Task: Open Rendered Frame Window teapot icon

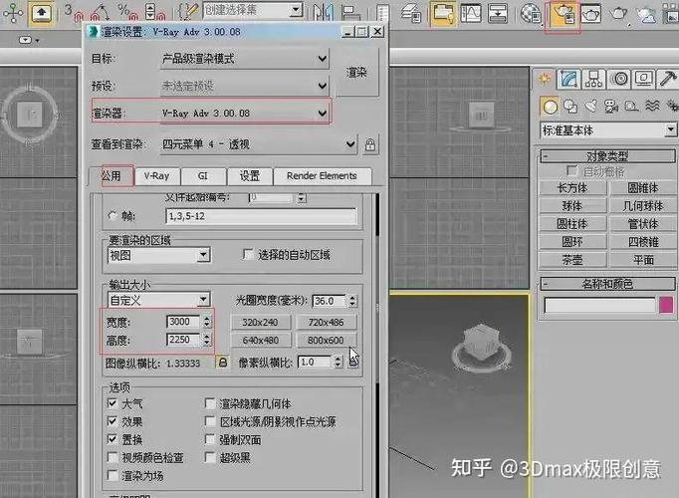Action: (591, 14)
